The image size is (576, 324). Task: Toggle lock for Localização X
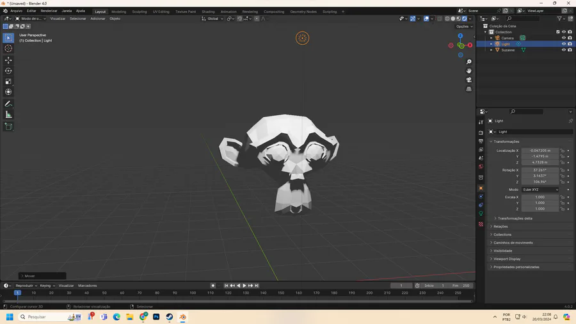coord(562,150)
